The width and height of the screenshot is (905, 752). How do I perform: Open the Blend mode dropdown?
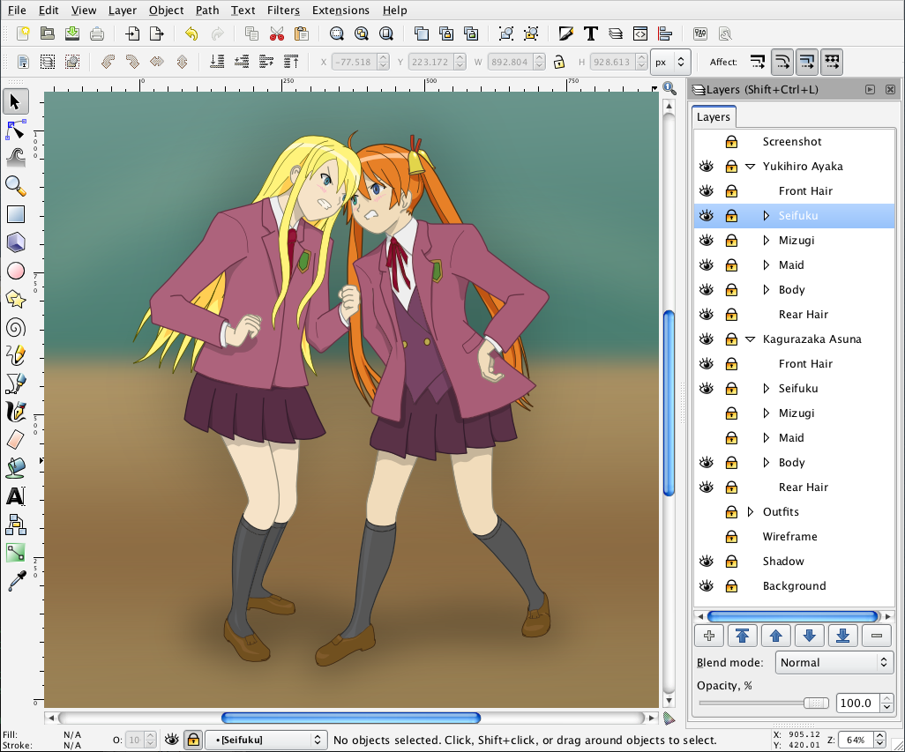click(834, 662)
